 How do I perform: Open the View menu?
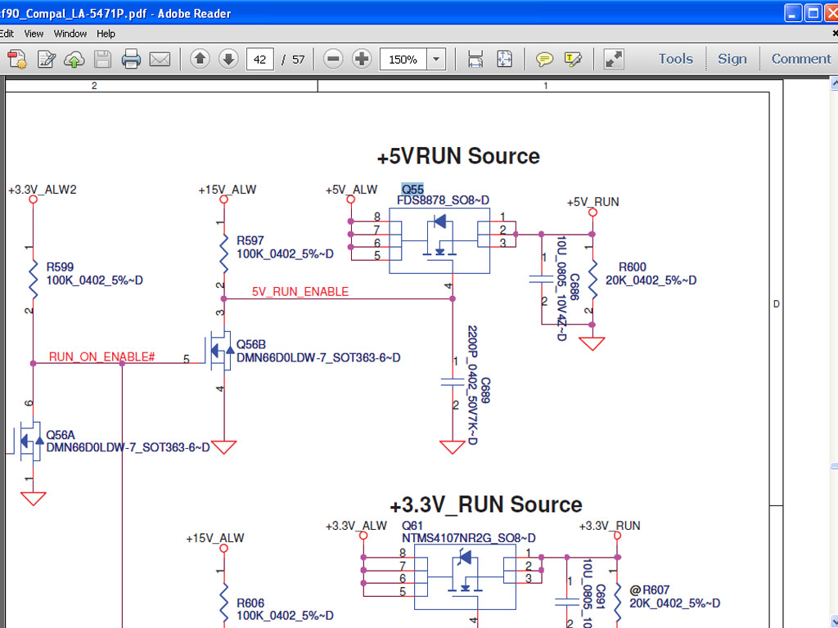click(x=34, y=34)
